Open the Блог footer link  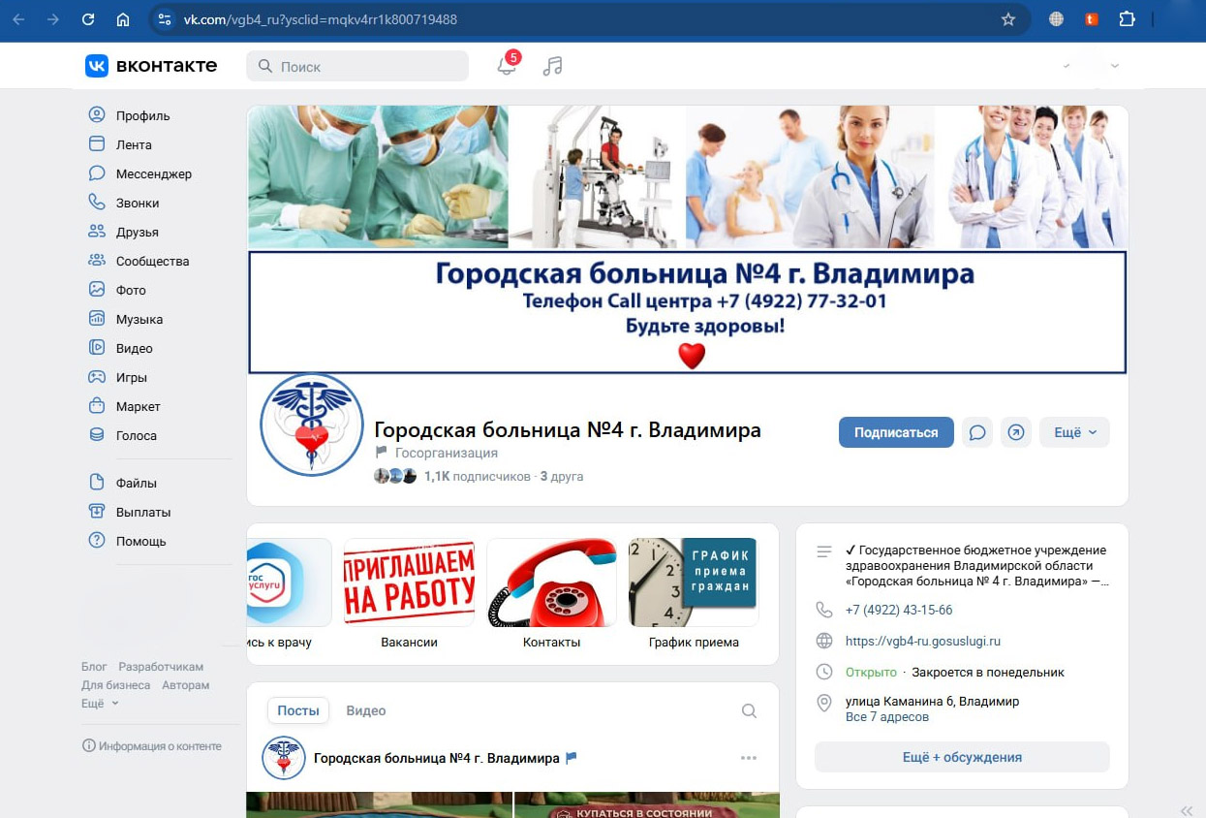tap(94, 667)
